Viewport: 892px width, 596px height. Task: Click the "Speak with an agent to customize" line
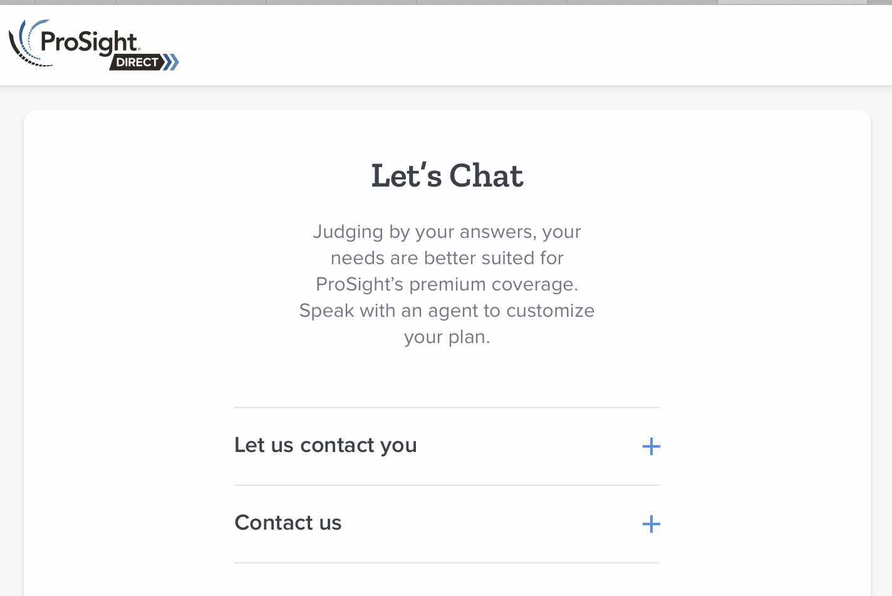447,311
